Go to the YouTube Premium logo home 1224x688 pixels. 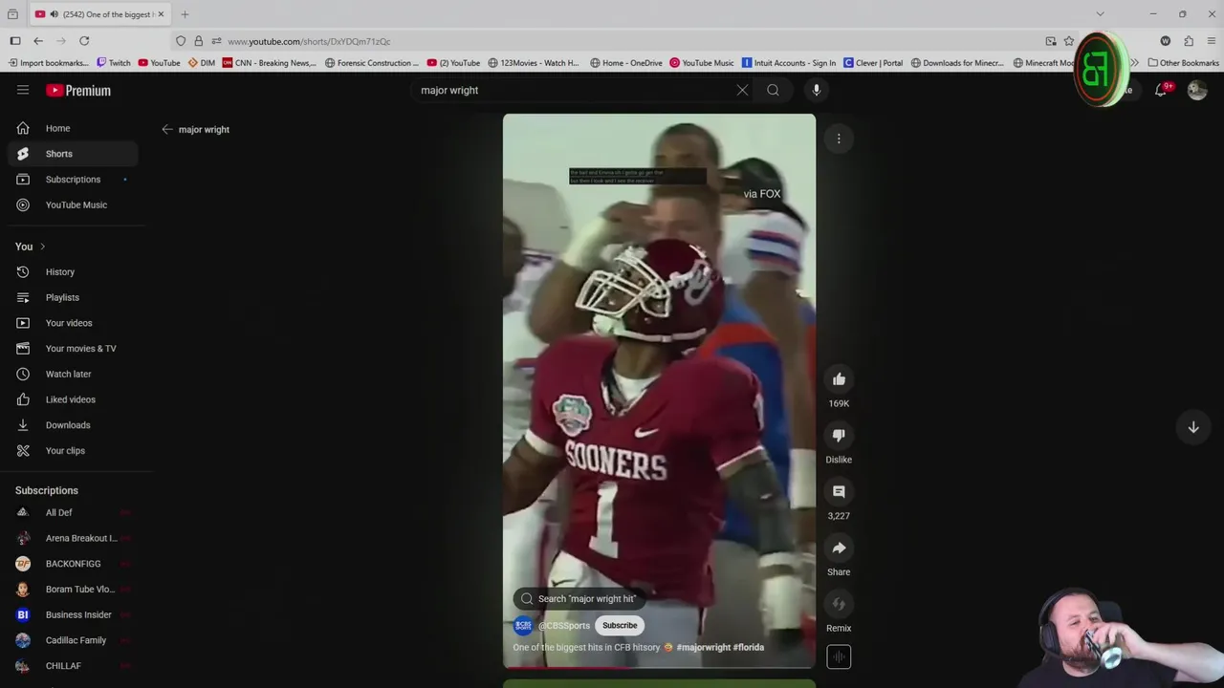coord(78,90)
